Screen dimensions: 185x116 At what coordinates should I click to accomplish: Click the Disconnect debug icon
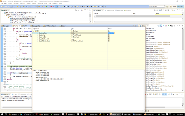[53, 7]
